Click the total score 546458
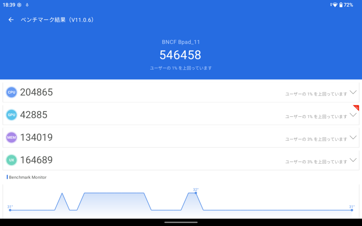The image size is (362, 226). tap(180, 55)
